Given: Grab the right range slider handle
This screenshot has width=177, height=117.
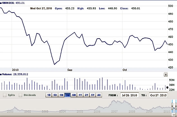Looking at the screenshot, I should click(x=176, y=106).
